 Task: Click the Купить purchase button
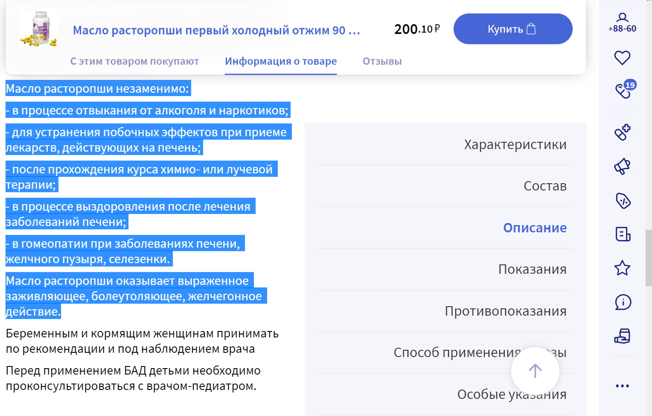pos(513,29)
